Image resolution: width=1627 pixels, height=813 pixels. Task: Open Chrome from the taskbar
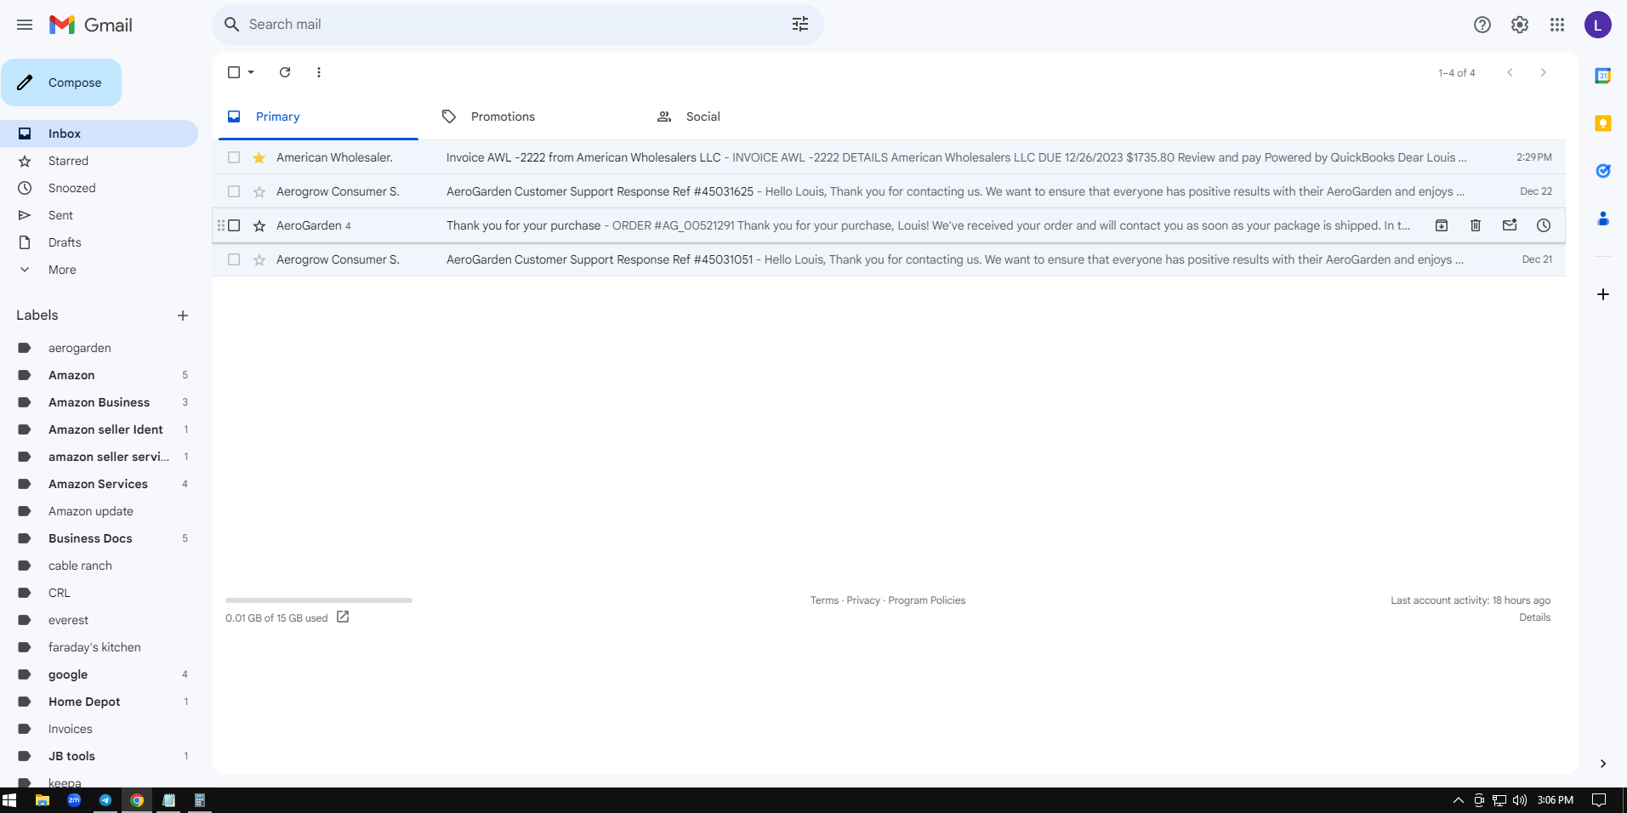[x=137, y=800]
